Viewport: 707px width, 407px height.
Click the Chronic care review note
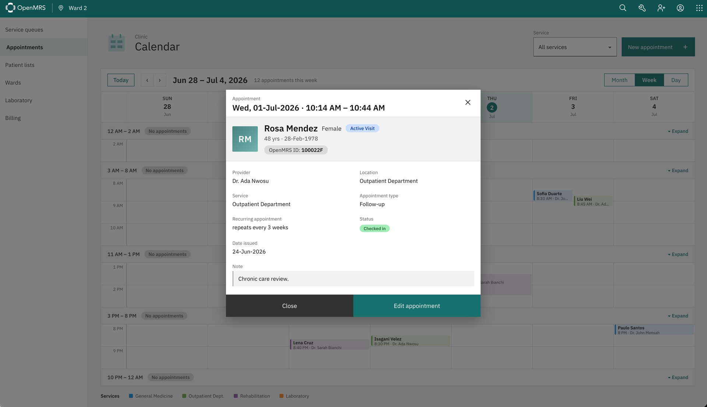[x=353, y=279]
